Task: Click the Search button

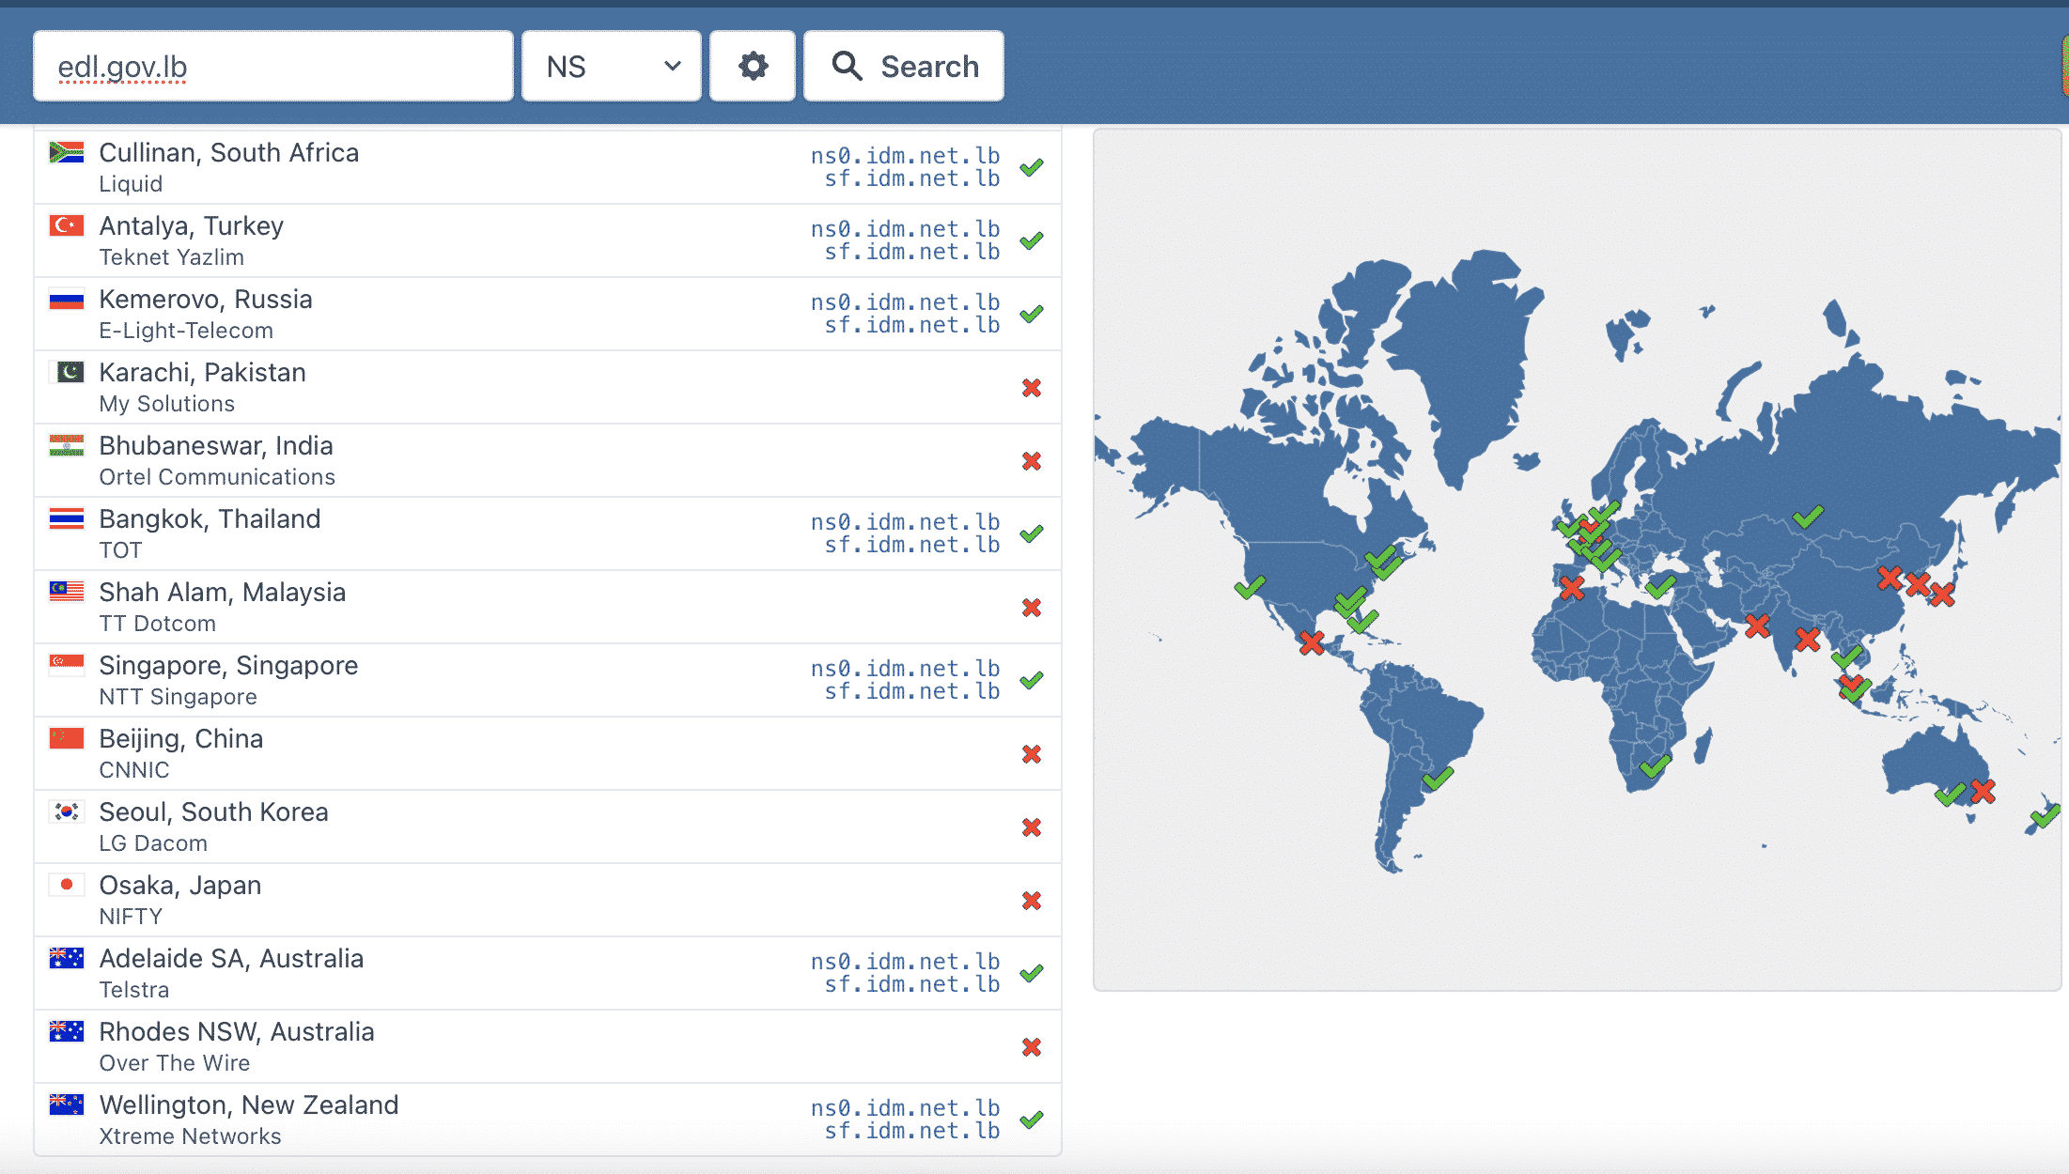Action: [904, 66]
